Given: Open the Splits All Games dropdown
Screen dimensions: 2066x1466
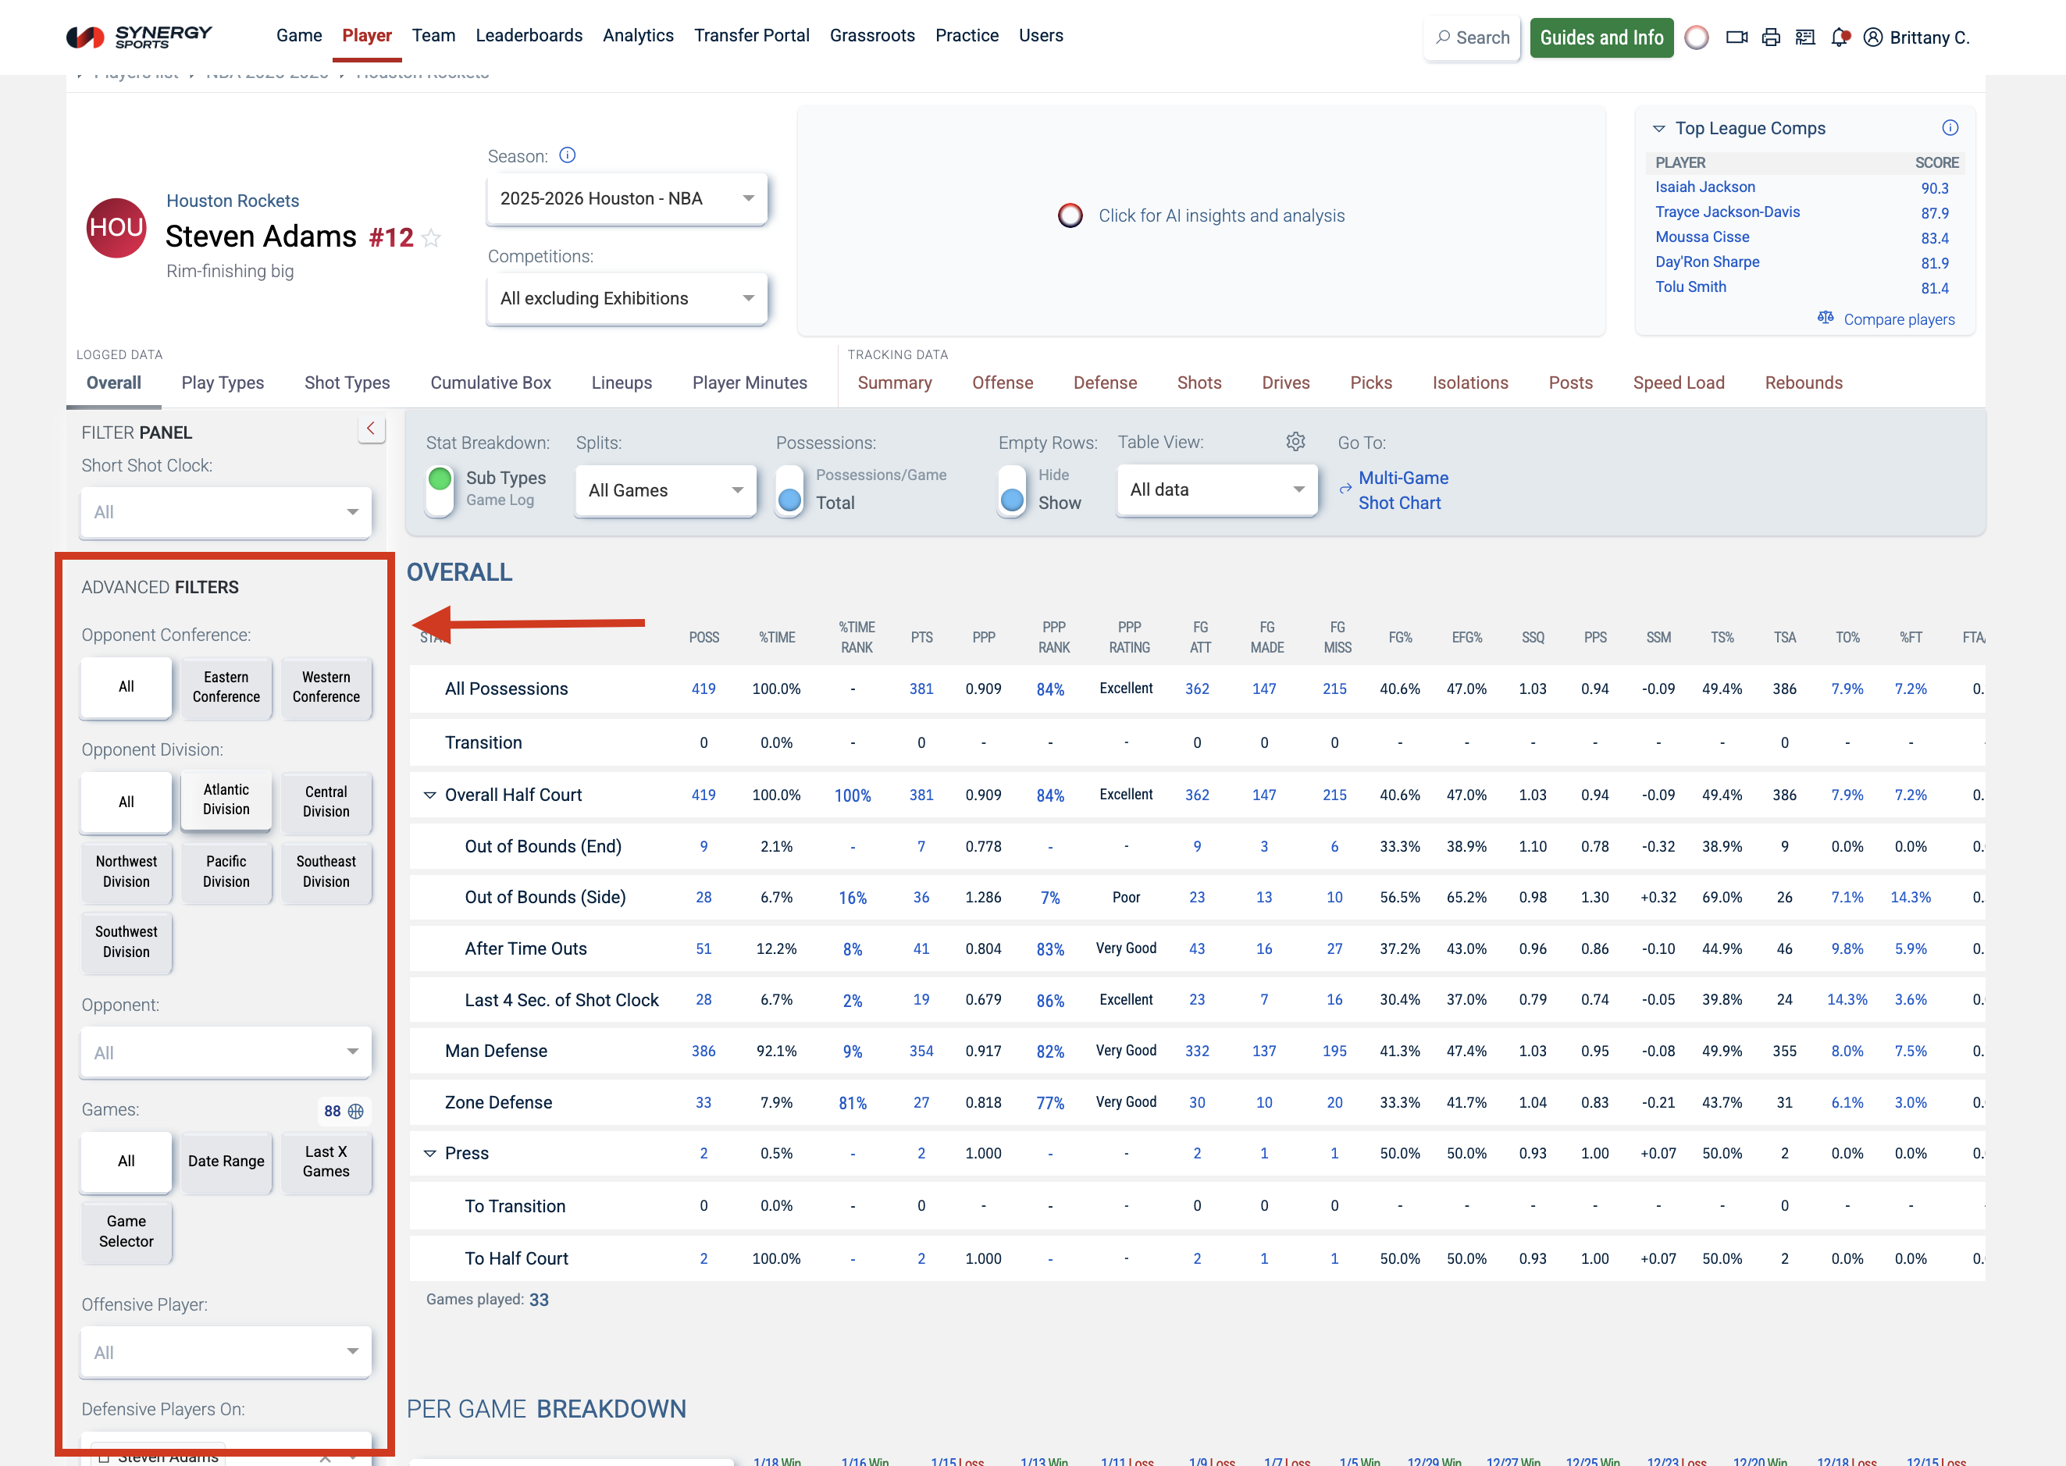Looking at the screenshot, I should [665, 490].
